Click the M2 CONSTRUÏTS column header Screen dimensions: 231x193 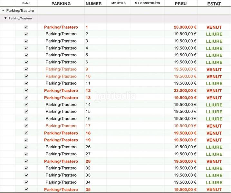pos(147,3)
